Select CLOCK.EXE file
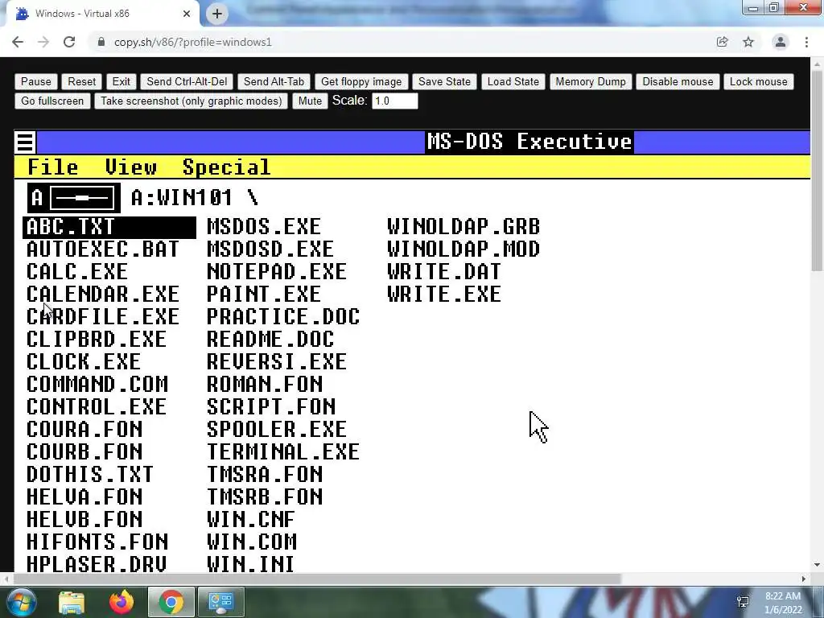The height and width of the screenshot is (618, 824). tap(84, 362)
